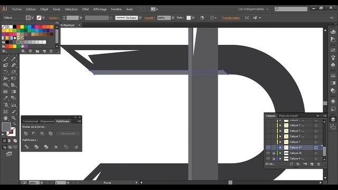The width and height of the screenshot is (338, 190).
Task: Click target circle of Calque 20
Action: click(316, 153)
